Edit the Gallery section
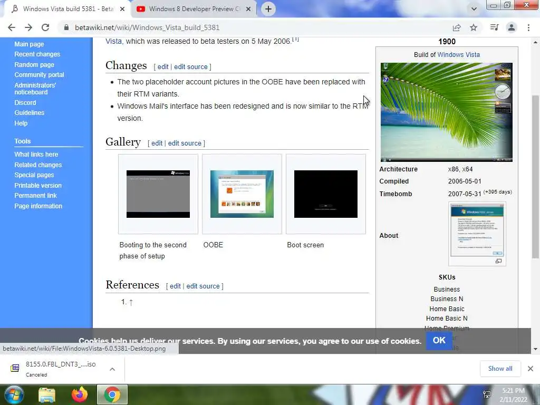Viewport: 540px width, 405px height. coord(157,143)
